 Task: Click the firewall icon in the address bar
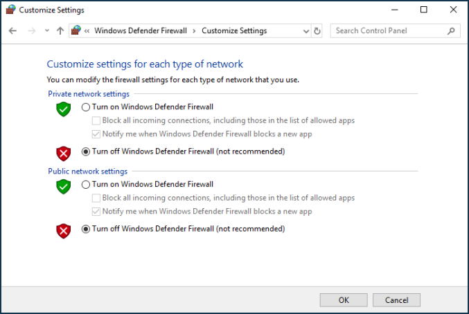[76, 30]
